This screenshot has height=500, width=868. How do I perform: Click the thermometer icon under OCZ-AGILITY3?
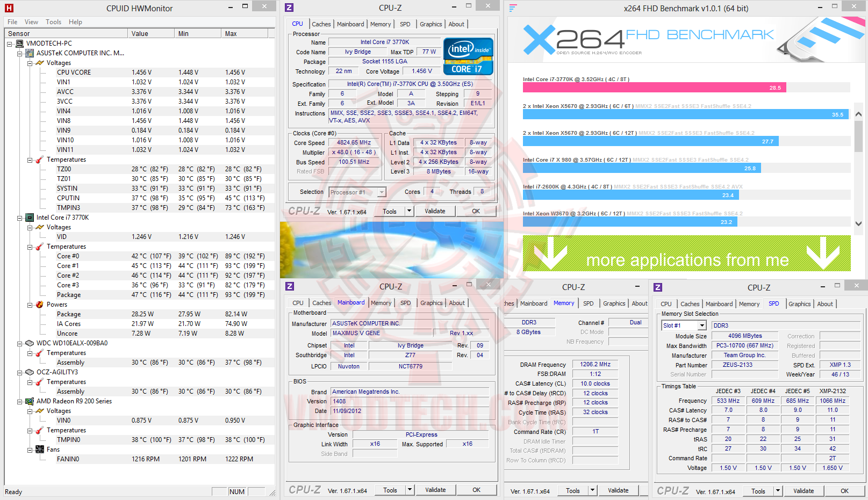[x=40, y=382]
